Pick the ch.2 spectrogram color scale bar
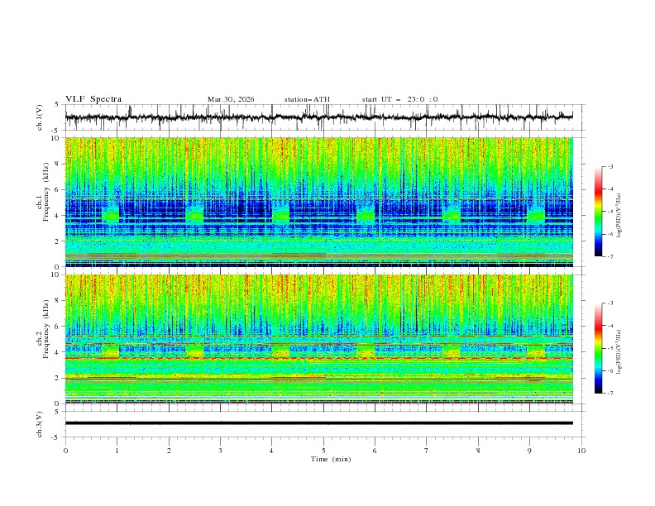The height and width of the screenshot is (506, 655). [x=598, y=348]
